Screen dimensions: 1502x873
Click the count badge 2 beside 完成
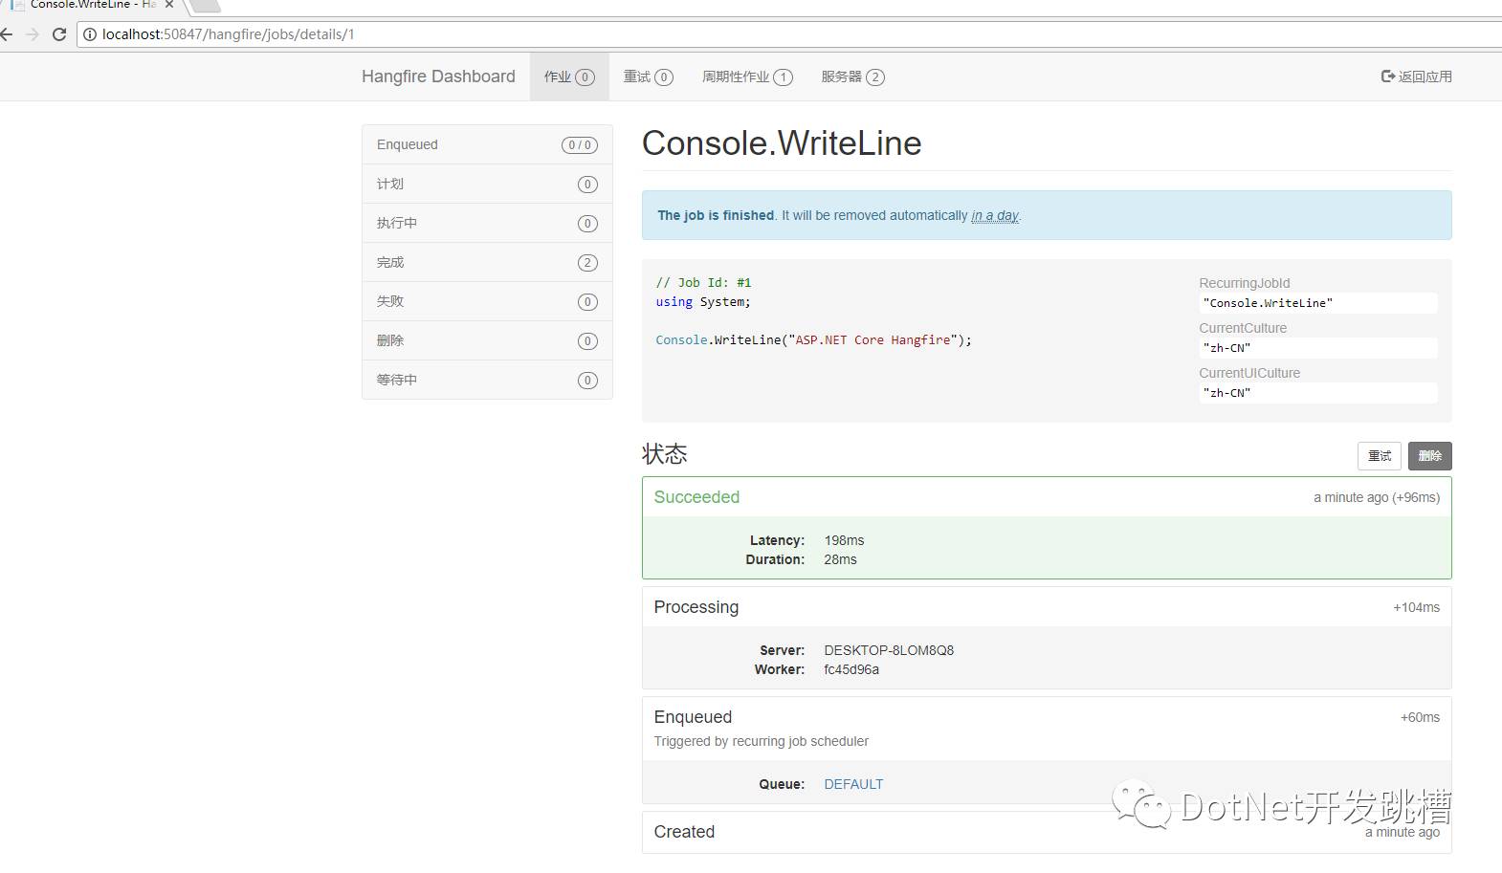point(587,263)
